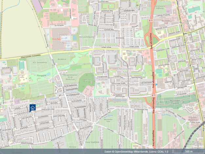Click the red Flora Park label

point(57,39)
